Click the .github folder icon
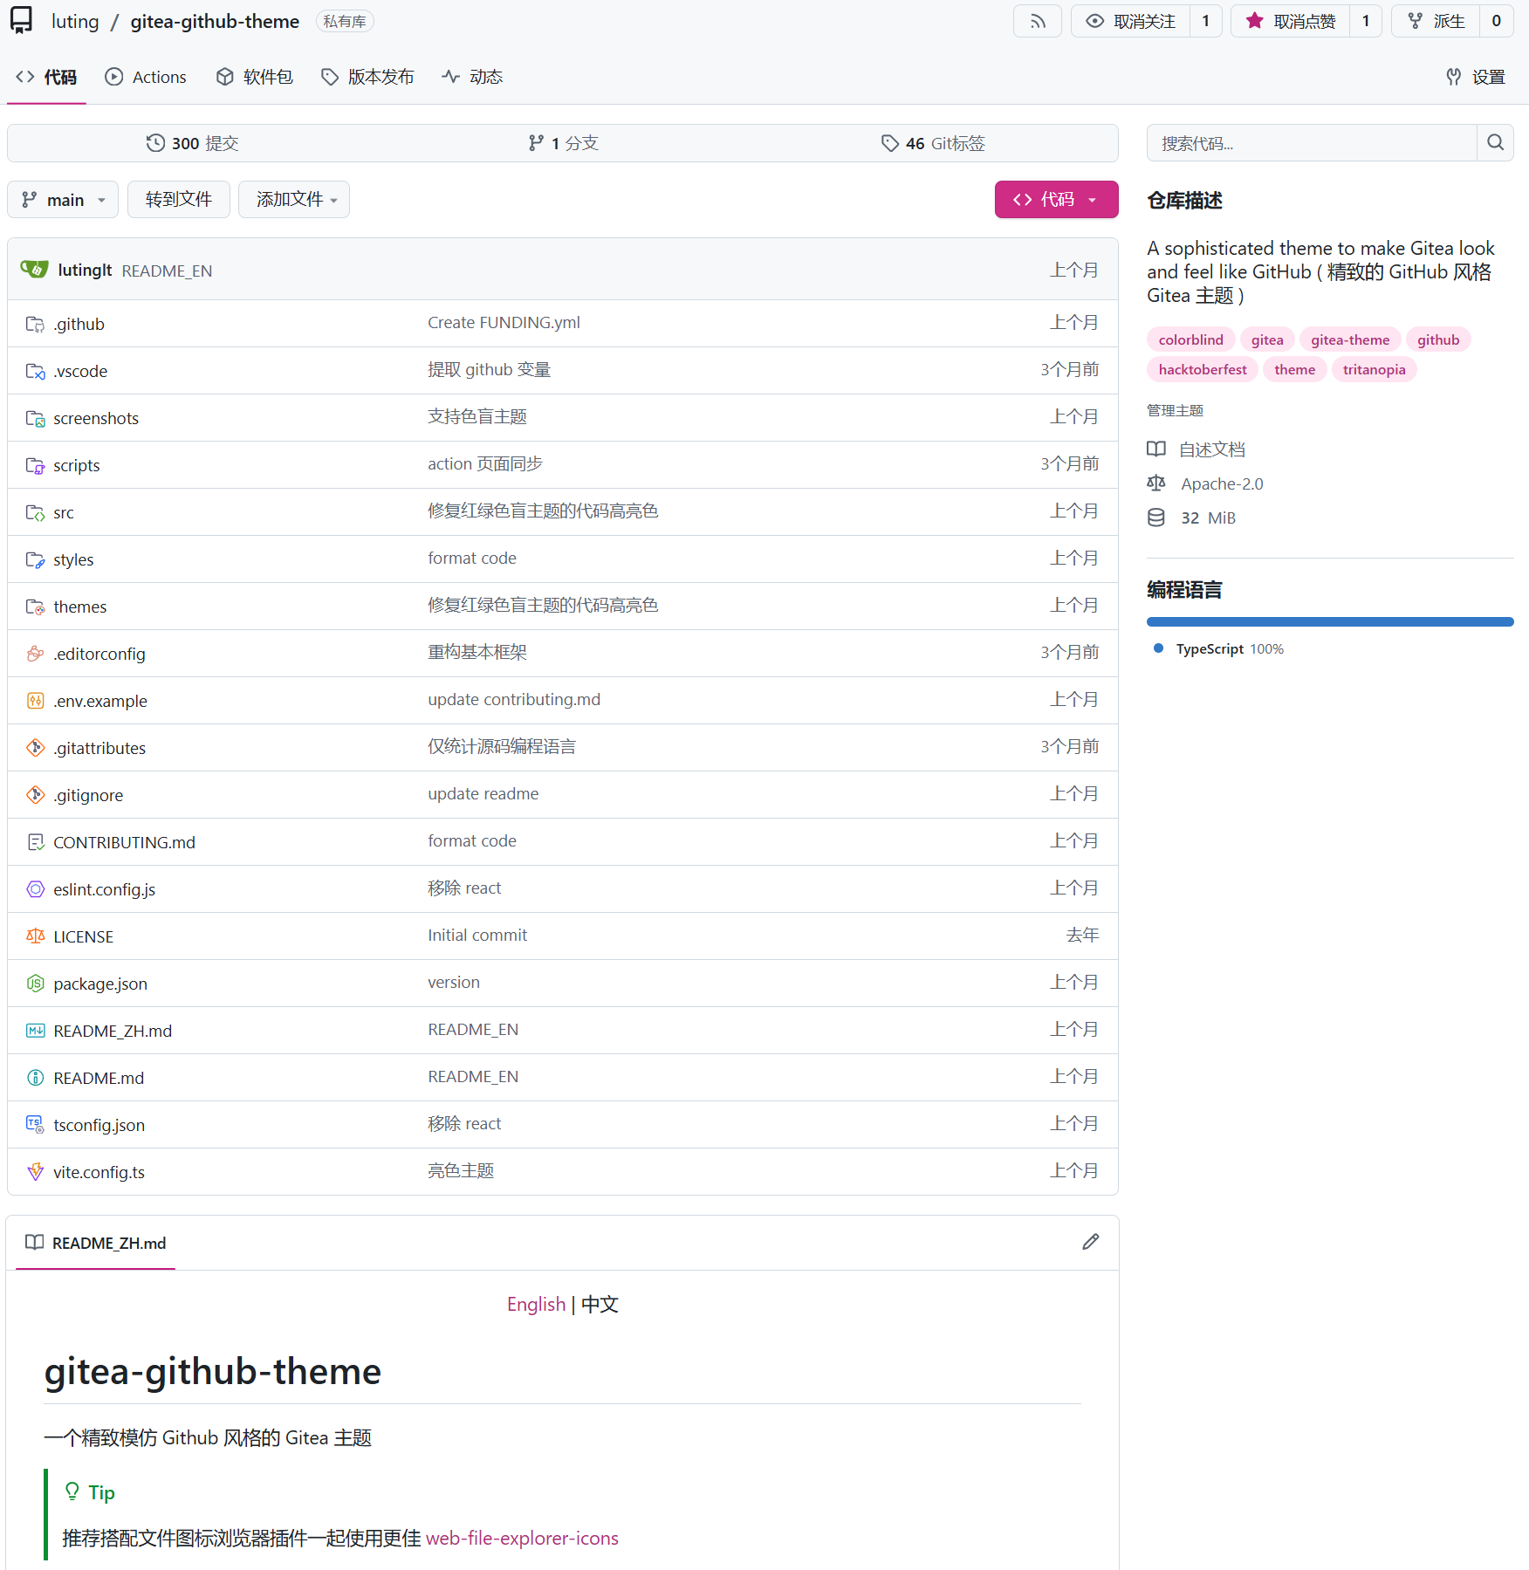 (35, 325)
